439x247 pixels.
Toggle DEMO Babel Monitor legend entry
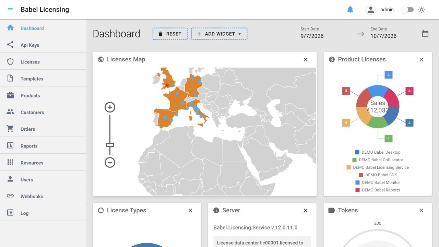point(378,183)
